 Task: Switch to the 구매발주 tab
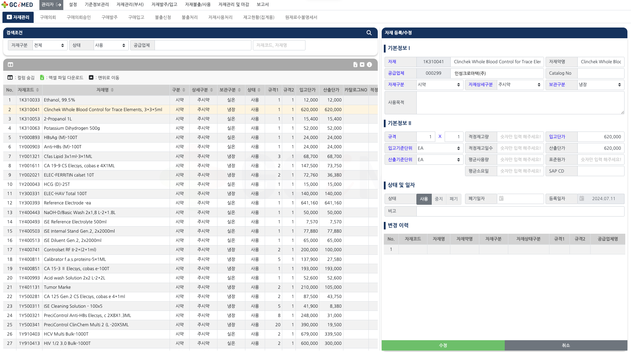coord(109,18)
